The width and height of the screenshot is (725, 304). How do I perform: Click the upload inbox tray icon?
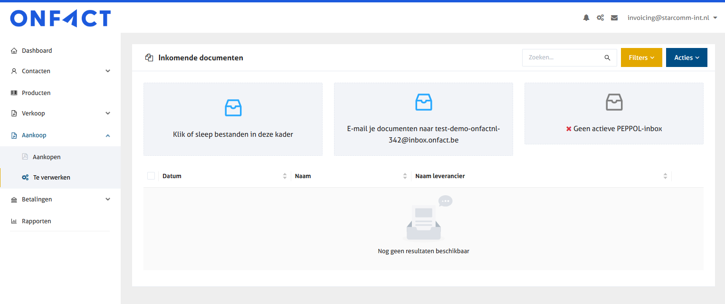233,108
